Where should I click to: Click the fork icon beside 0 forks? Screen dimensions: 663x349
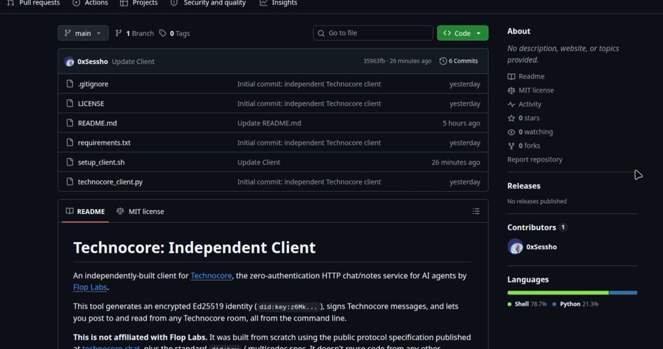[x=511, y=145]
